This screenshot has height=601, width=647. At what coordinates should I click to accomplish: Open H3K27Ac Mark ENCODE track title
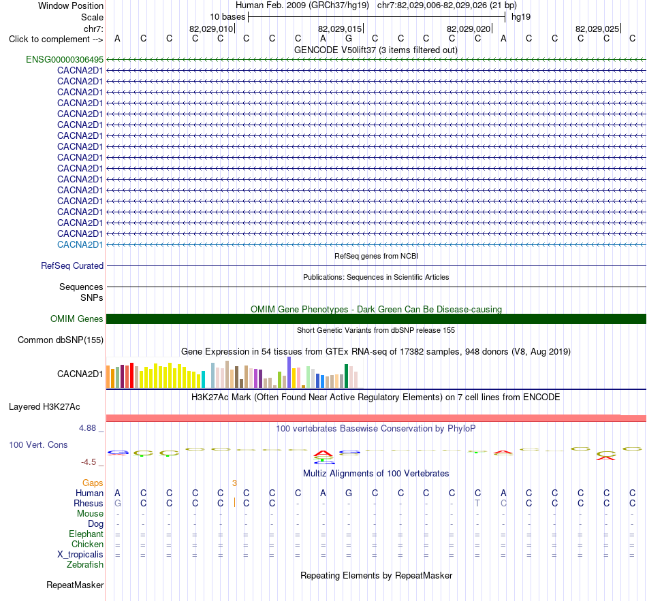click(376, 397)
